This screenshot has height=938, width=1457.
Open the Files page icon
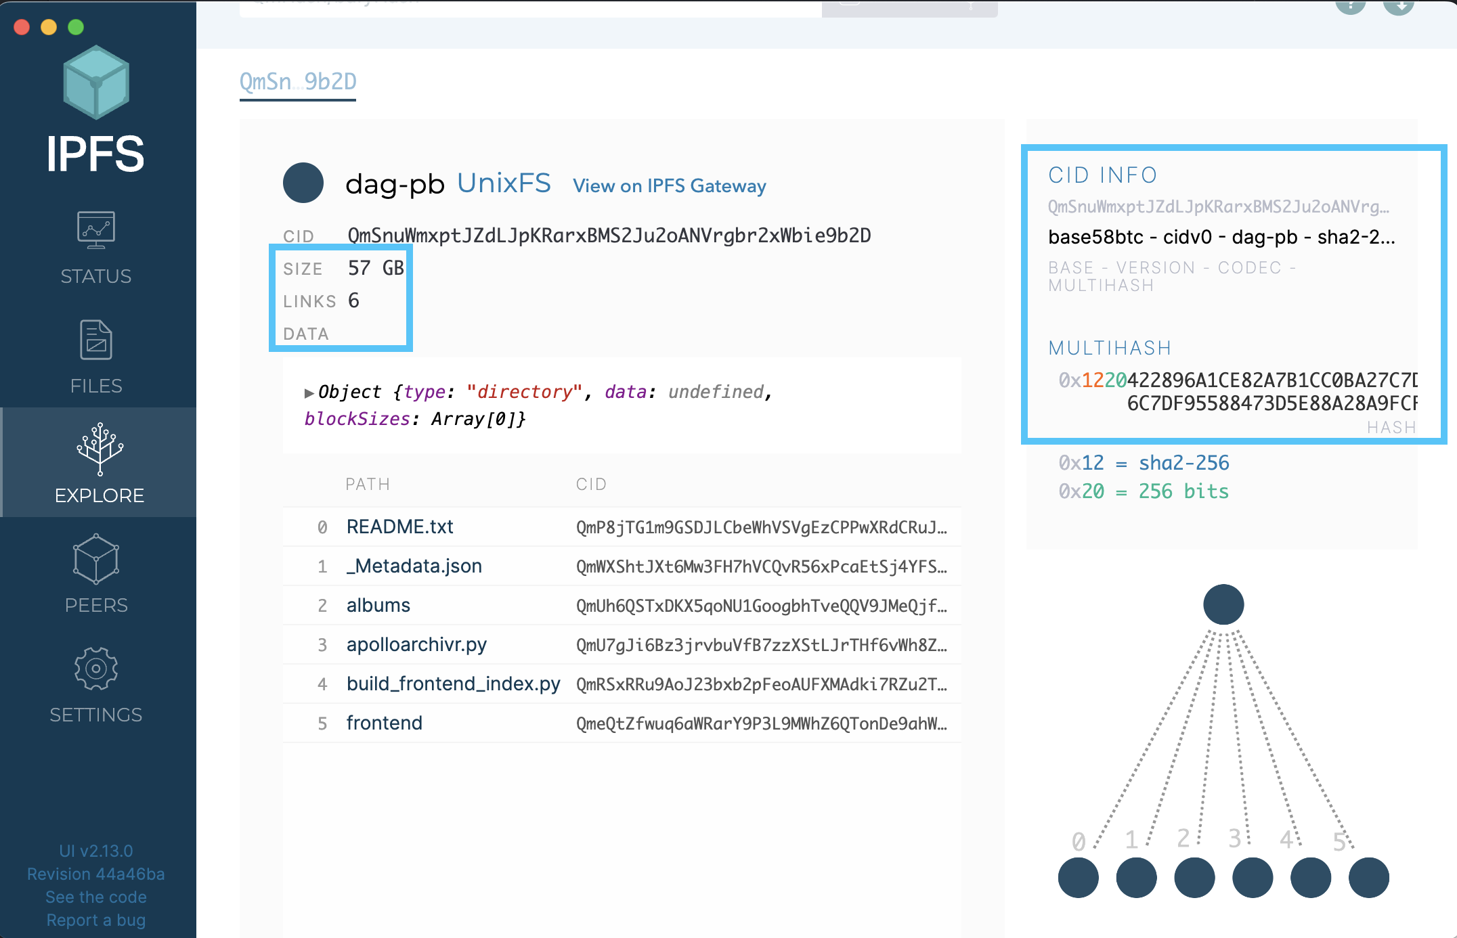(96, 340)
